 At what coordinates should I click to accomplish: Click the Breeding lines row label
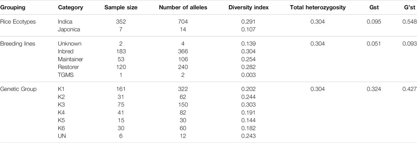17,44
